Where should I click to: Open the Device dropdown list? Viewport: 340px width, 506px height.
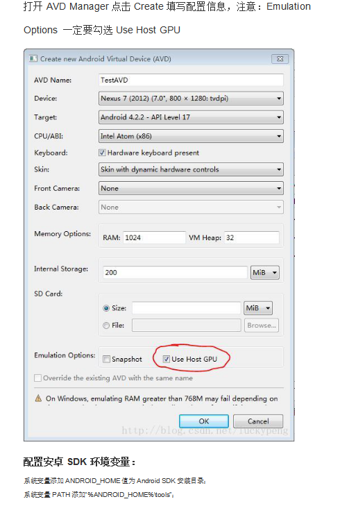191,99
